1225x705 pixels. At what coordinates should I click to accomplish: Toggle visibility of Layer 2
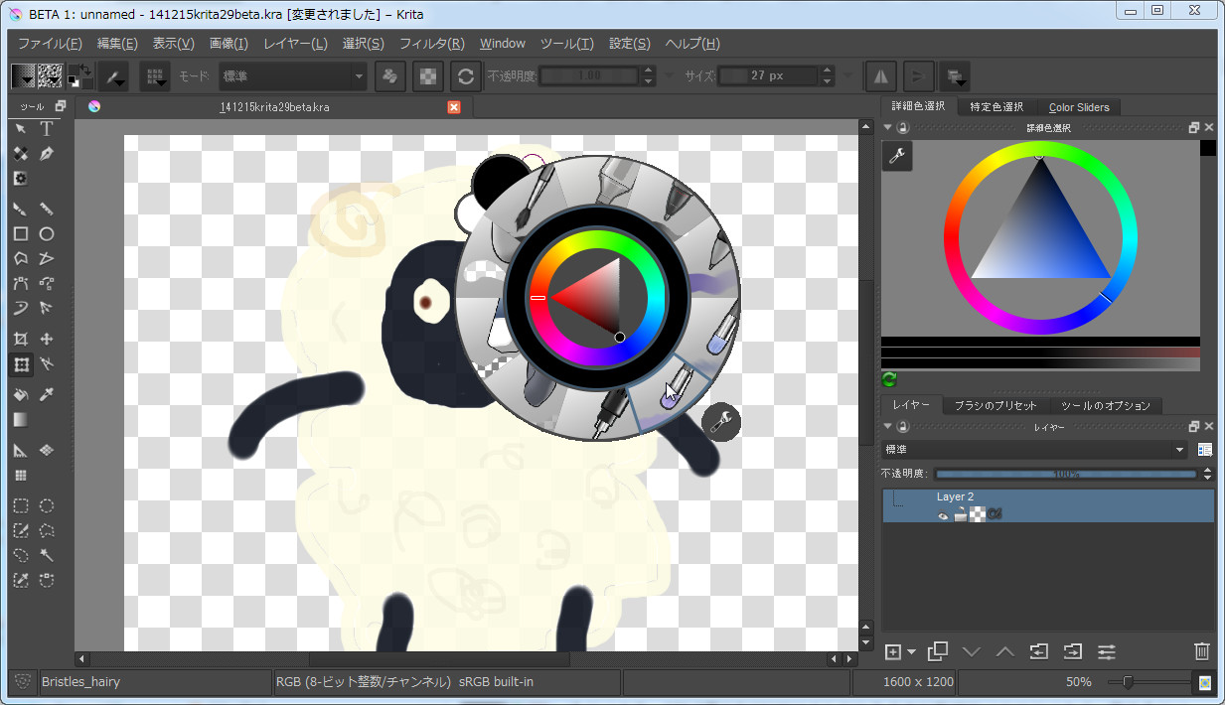[943, 514]
